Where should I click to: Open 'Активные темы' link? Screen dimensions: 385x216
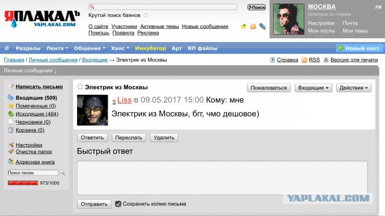tap(159, 26)
